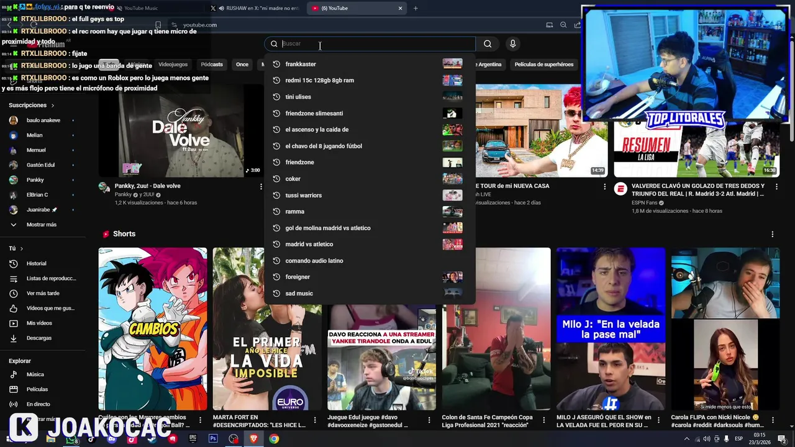795x447 pixels.
Task: Open baulo anakeve channel avatar
Action: tap(14, 120)
